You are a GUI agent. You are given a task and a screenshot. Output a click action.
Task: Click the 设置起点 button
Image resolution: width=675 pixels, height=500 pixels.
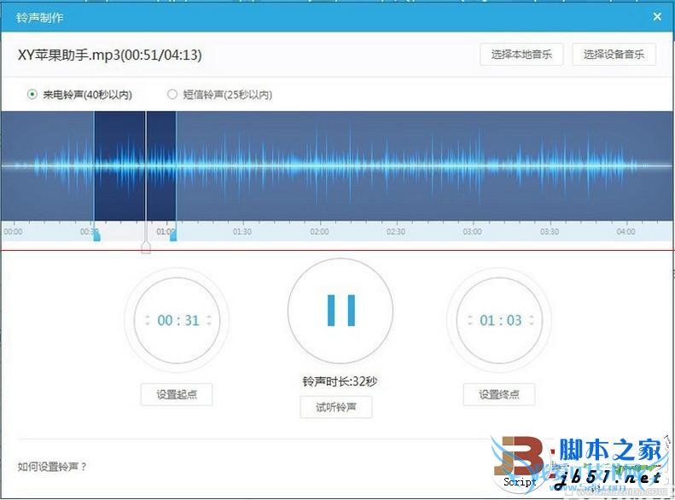pyautogui.click(x=177, y=394)
